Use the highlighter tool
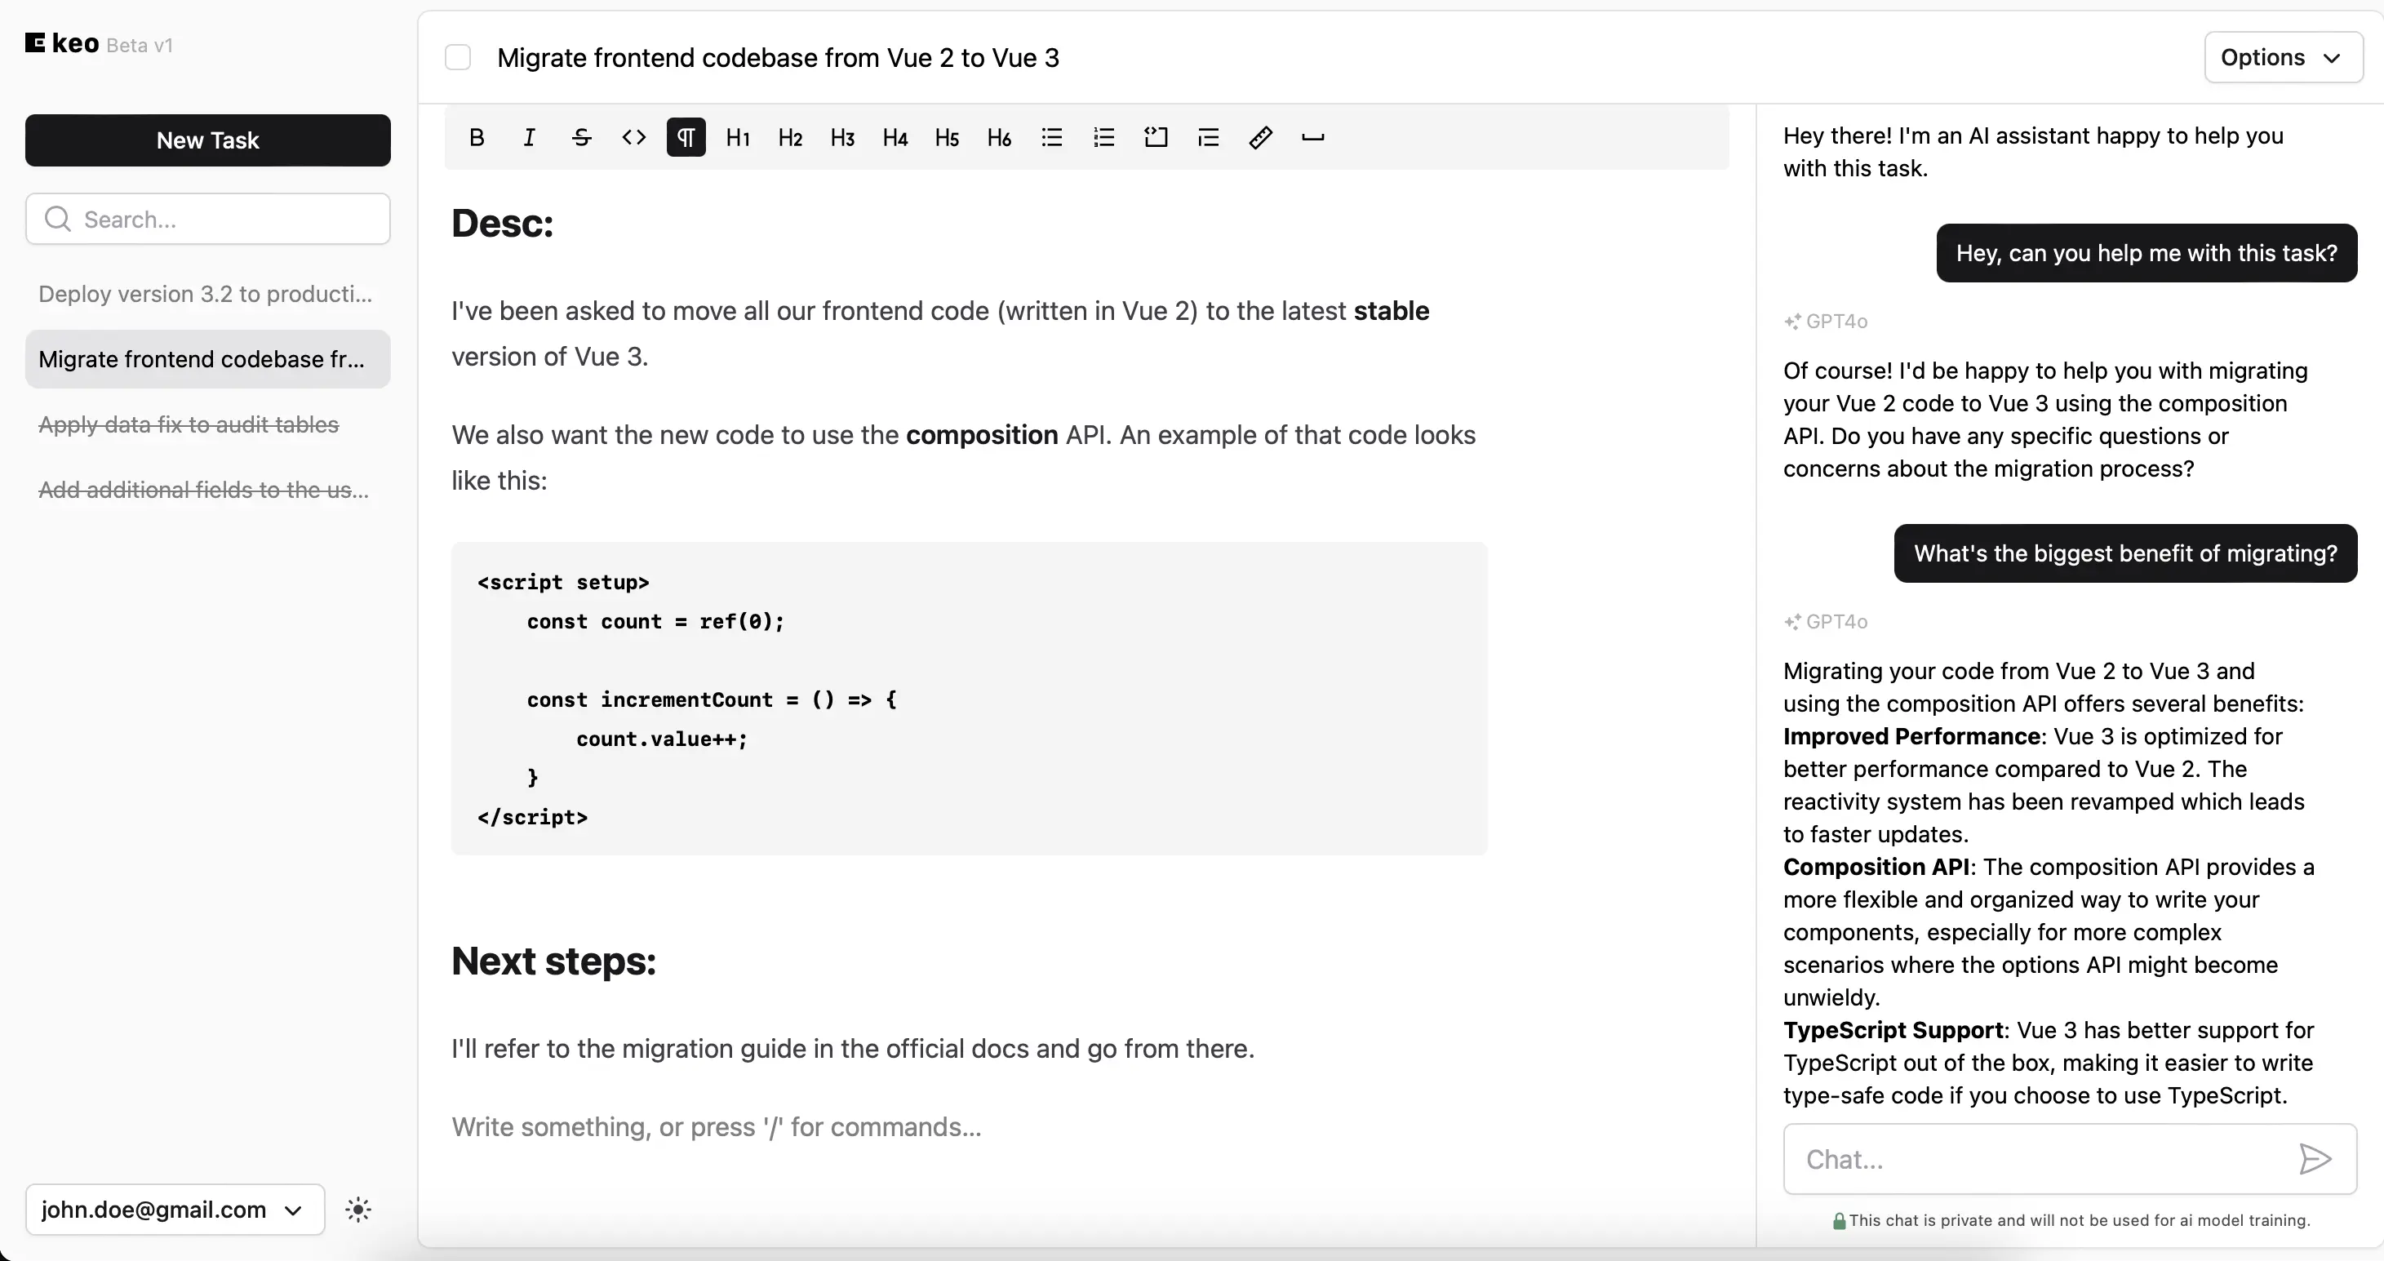This screenshot has height=1261, width=2384. click(x=1260, y=138)
